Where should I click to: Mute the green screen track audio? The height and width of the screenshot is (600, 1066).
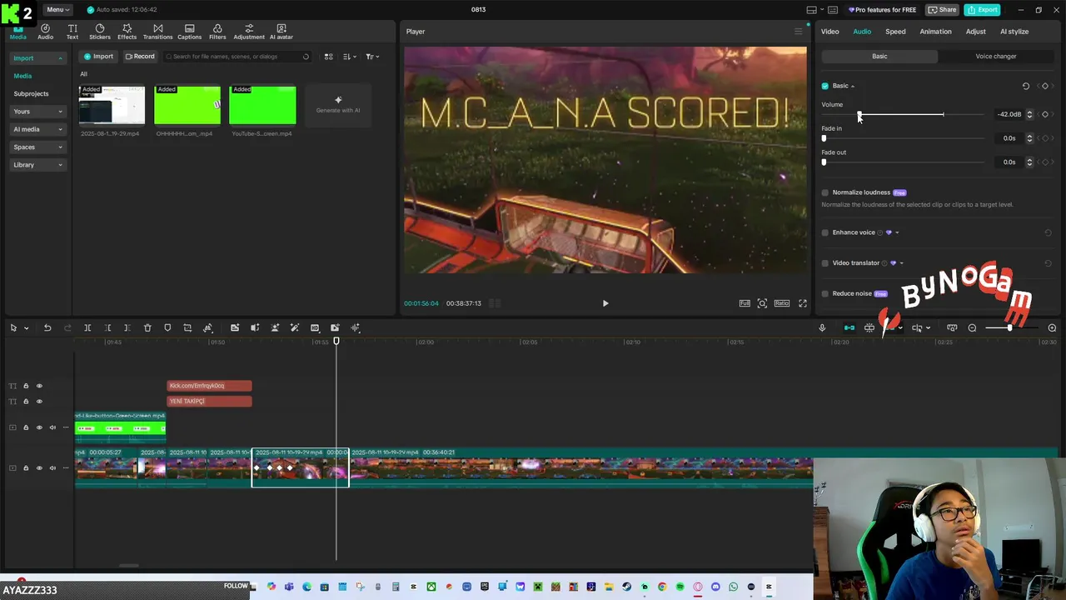pos(52,427)
